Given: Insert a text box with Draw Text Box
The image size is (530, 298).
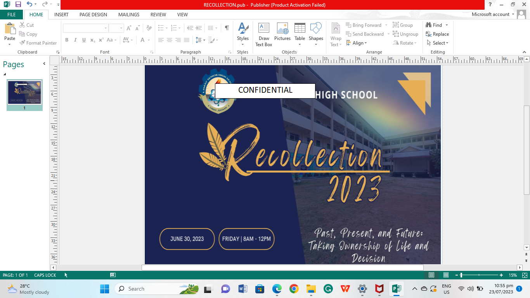Looking at the screenshot, I should point(264,35).
